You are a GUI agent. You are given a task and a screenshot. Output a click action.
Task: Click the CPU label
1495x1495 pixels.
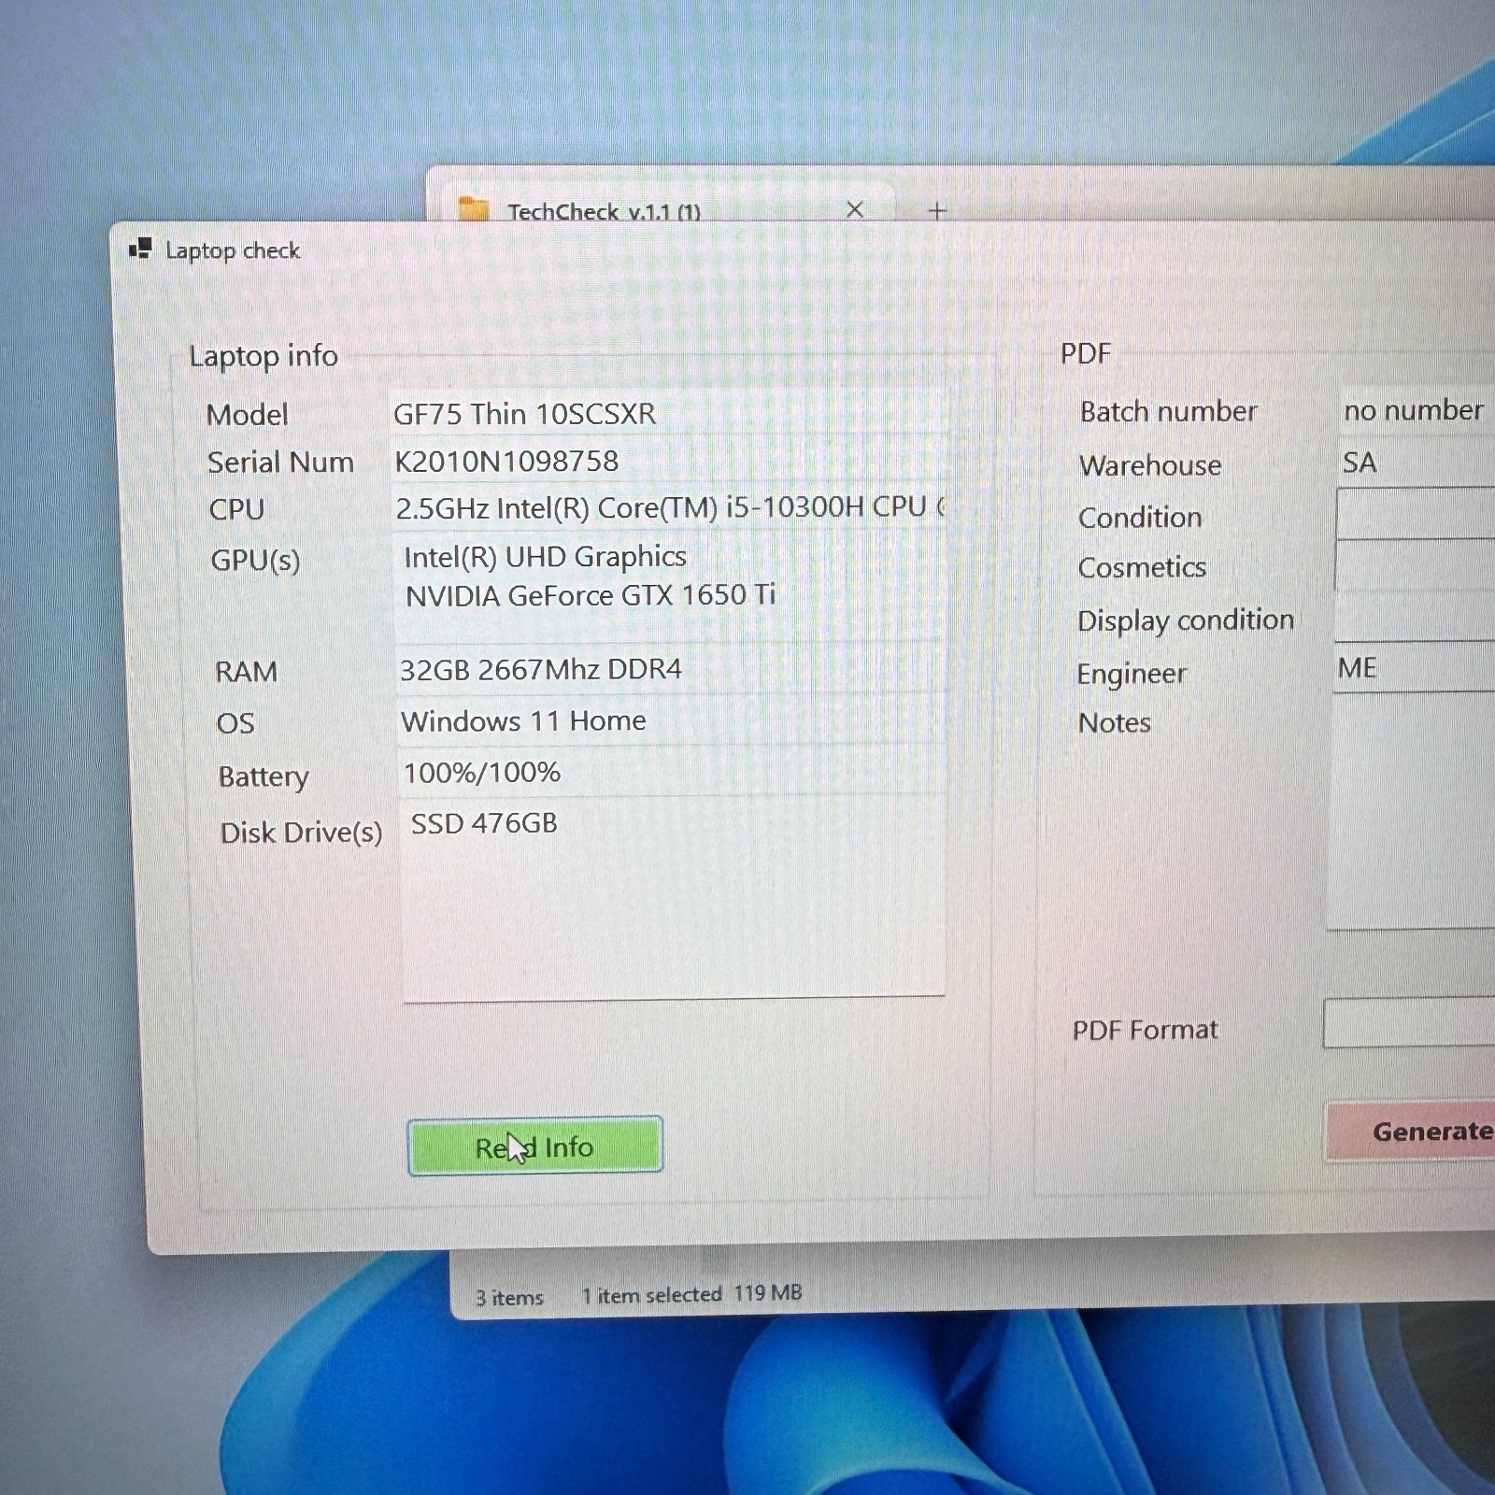[236, 510]
